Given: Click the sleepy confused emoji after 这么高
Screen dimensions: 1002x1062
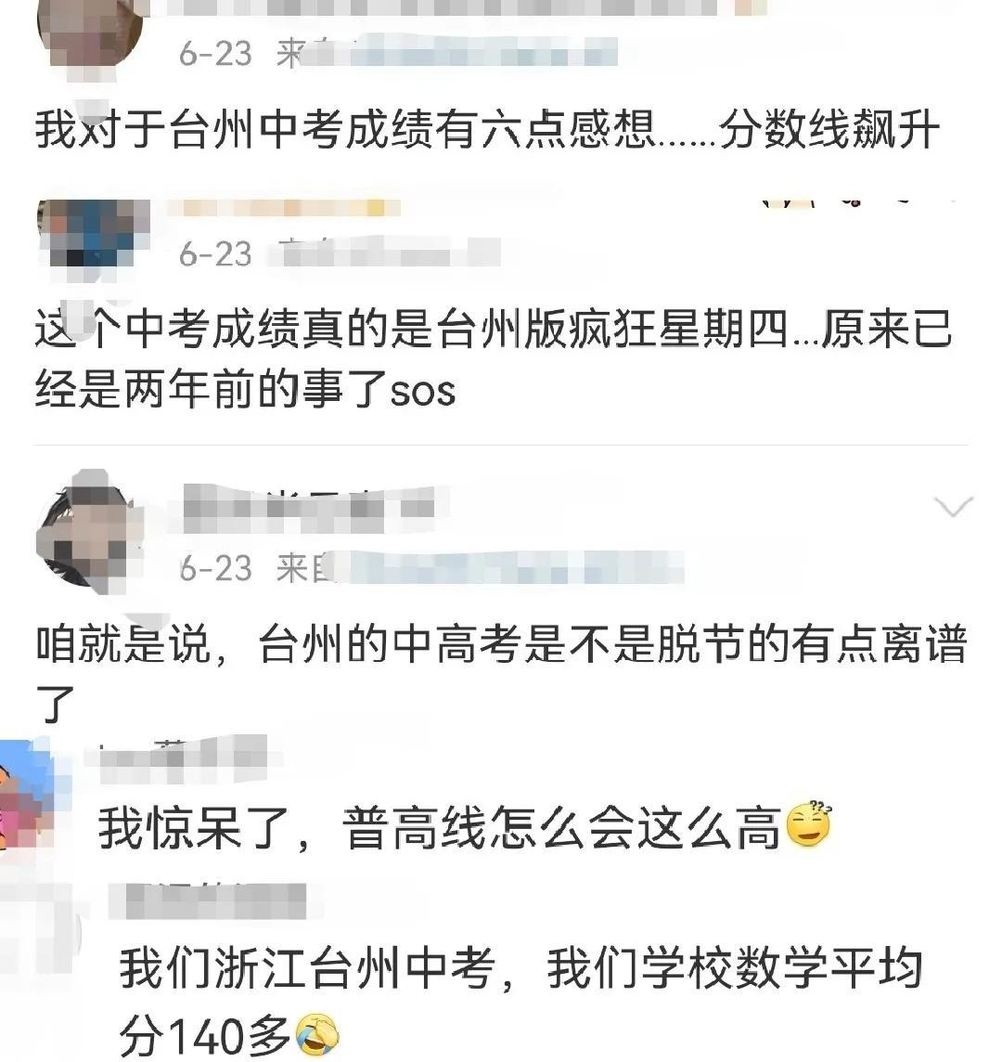Looking at the screenshot, I should [x=809, y=823].
